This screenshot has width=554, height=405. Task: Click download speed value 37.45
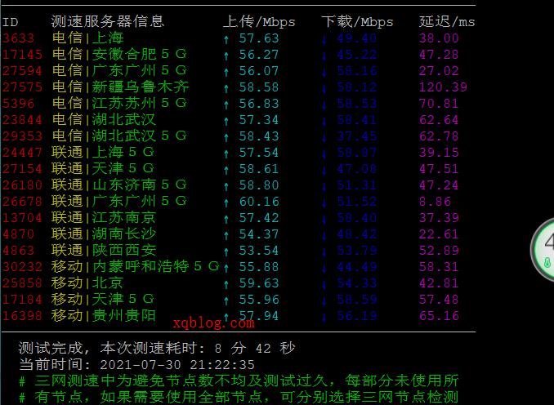pyautogui.click(x=357, y=136)
